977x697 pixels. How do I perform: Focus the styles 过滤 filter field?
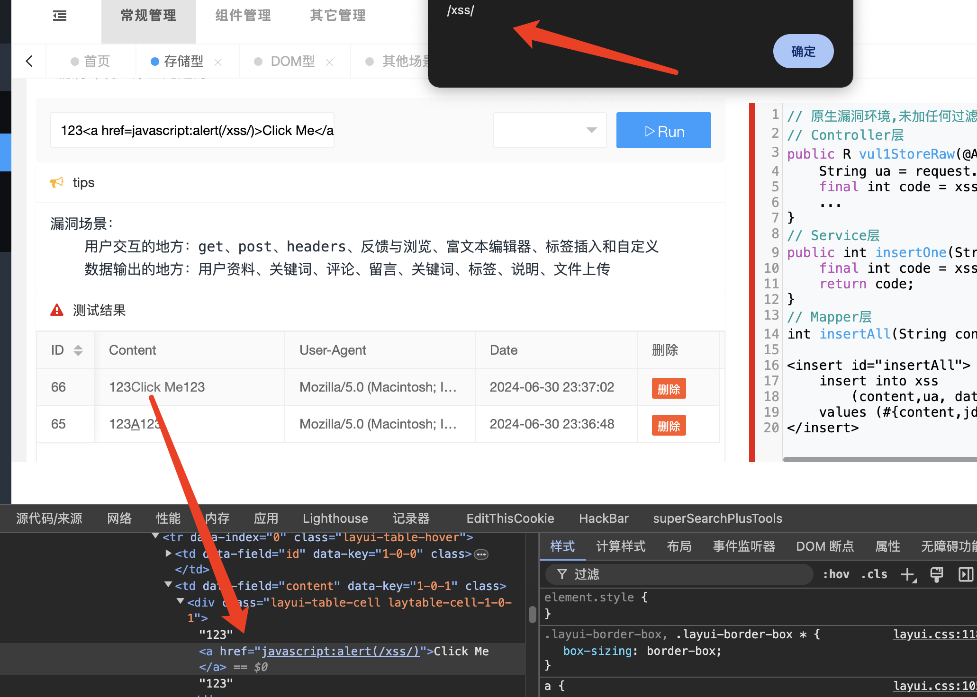679,574
